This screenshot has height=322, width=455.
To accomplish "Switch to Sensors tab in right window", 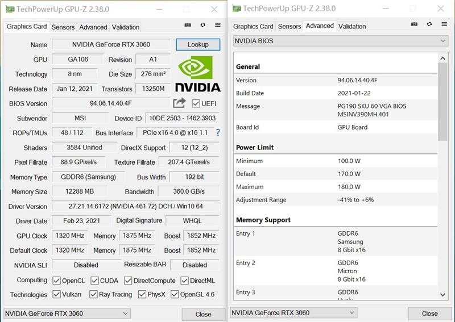I will click(x=289, y=26).
